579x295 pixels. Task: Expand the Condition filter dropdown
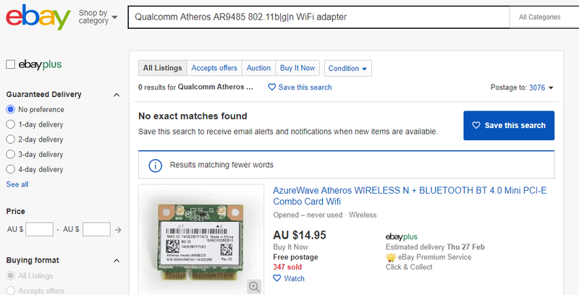pyautogui.click(x=348, y=68)
